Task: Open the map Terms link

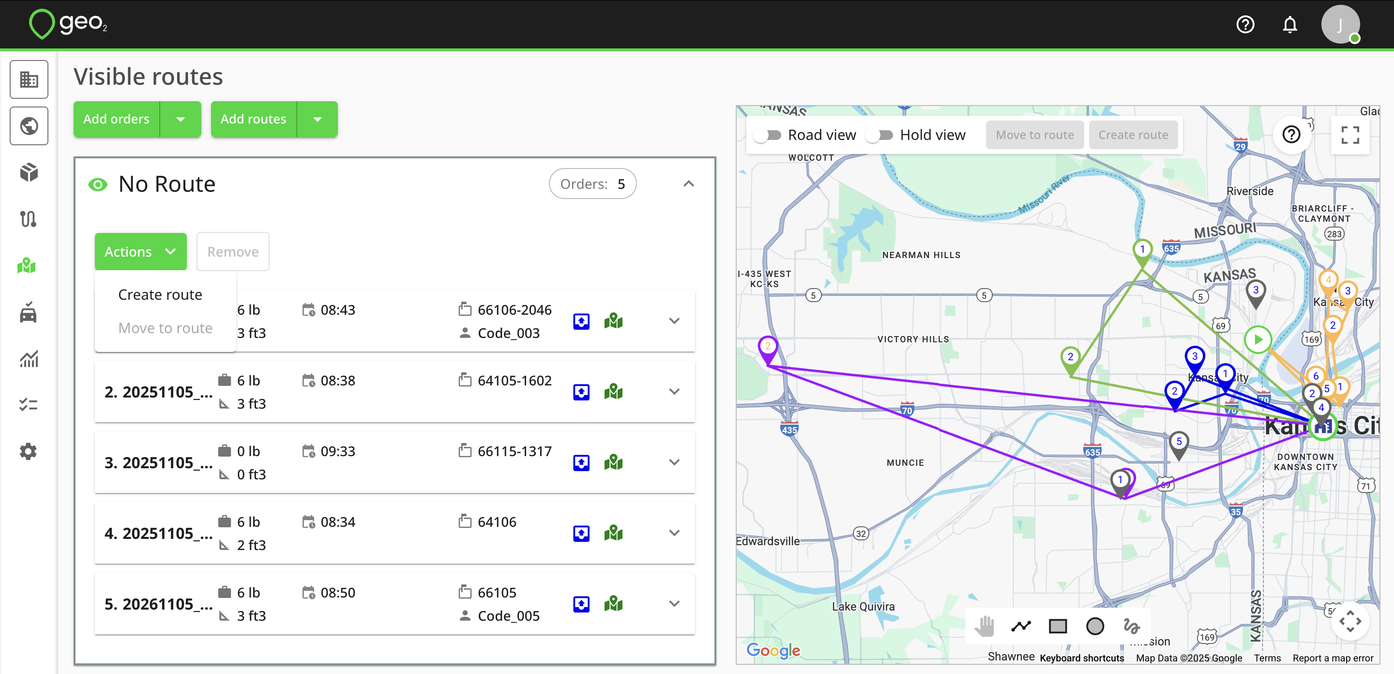Action: point(1267,658)
